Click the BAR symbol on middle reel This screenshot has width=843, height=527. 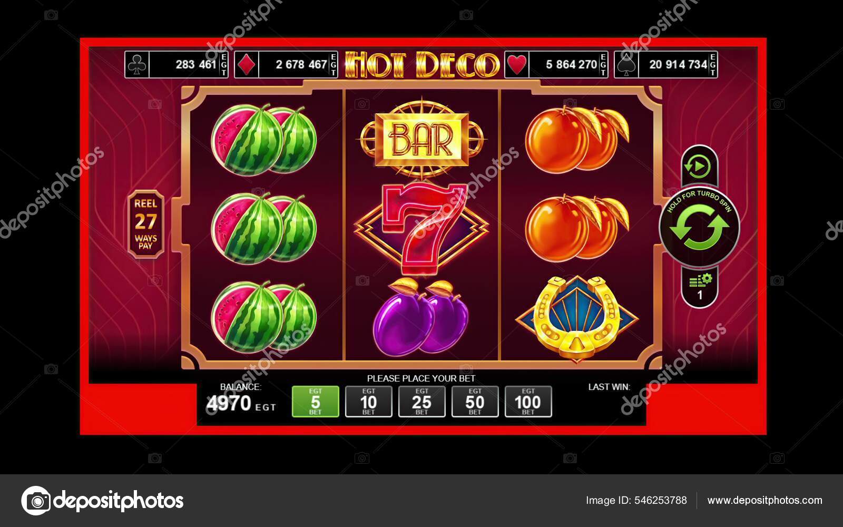pyautogui.click(x=421, y=138)
